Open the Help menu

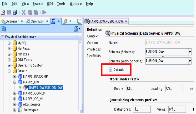[89, 4]
